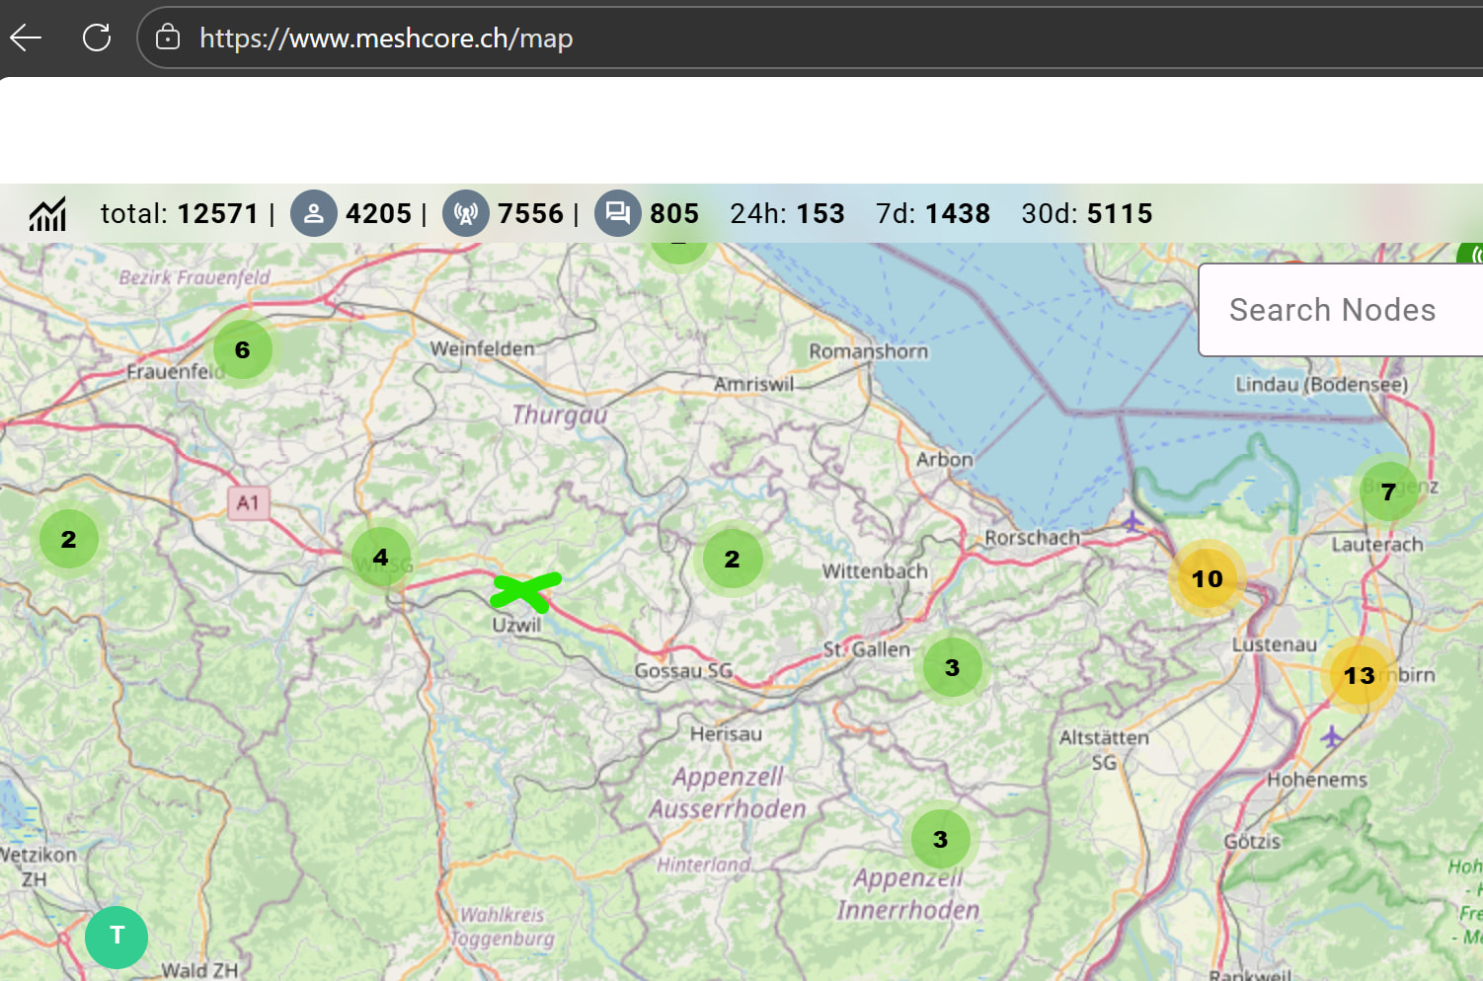
Task: Toggle the chat icon for 805 rooms
Action: [x=618, y=213]
